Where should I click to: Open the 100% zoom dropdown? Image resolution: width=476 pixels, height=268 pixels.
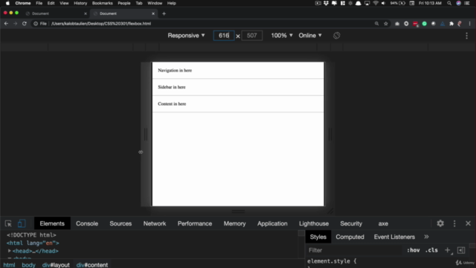[281, 36]
